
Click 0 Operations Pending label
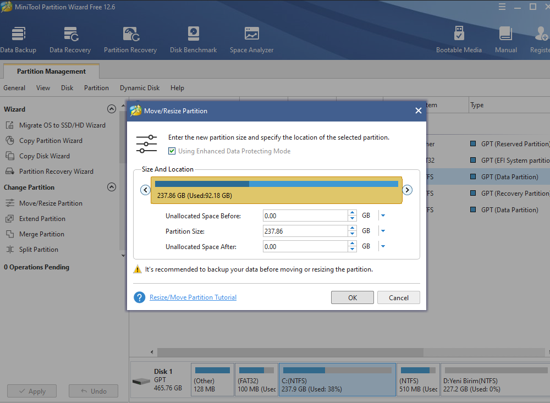point(36,267)
